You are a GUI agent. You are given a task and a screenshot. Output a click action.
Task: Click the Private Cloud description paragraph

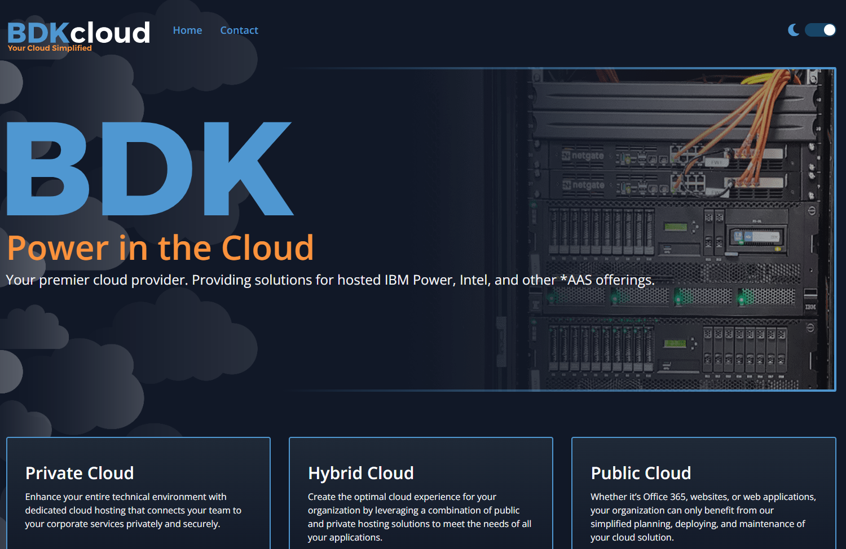tap(133, 510)
